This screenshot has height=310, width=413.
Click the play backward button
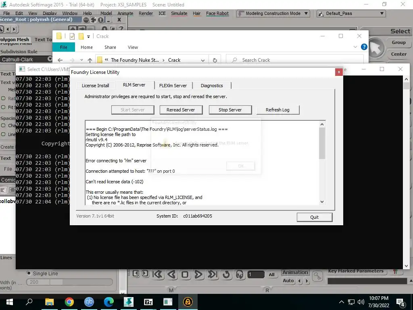coord(172,274)
